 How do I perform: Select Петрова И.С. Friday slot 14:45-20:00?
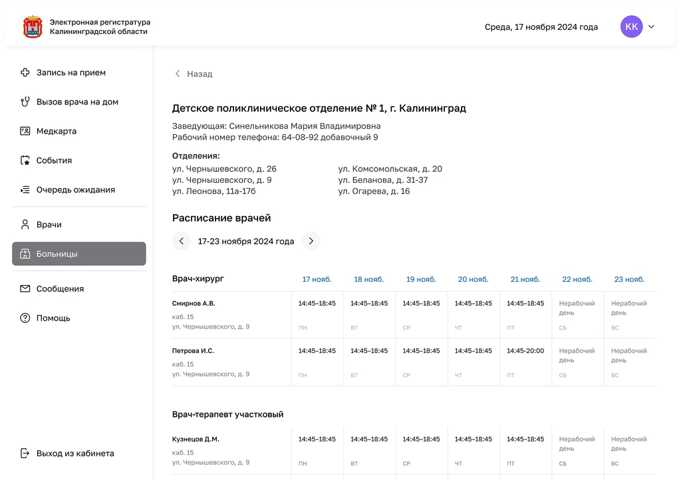pos(525,351)
